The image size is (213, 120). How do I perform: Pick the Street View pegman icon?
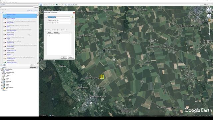pos(209,20)
